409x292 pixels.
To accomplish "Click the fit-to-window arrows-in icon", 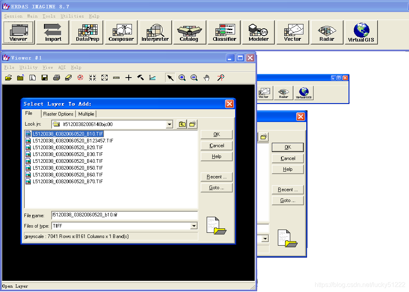I will [92, 78].
